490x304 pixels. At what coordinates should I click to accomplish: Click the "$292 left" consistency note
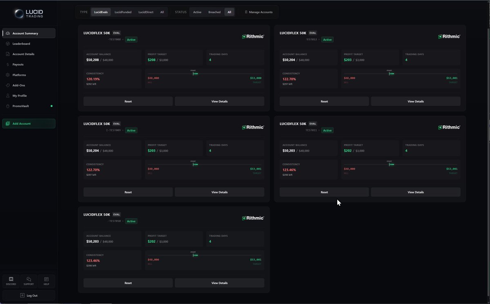tap(91, 84)
